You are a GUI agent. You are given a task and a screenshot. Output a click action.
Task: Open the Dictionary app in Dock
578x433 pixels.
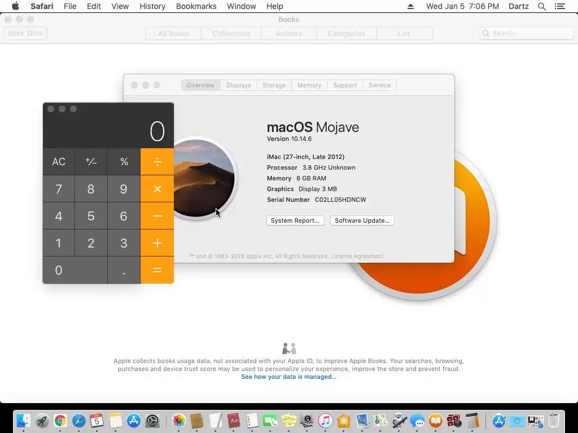click(x=234, y=421)
